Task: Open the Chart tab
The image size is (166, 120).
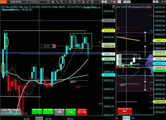Action: (x=3, y=2)
